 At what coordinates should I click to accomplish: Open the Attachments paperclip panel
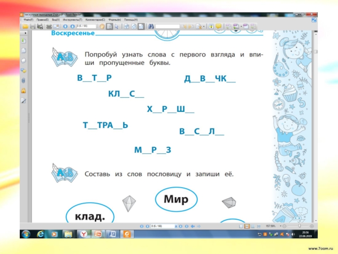[x=24, y=80]
